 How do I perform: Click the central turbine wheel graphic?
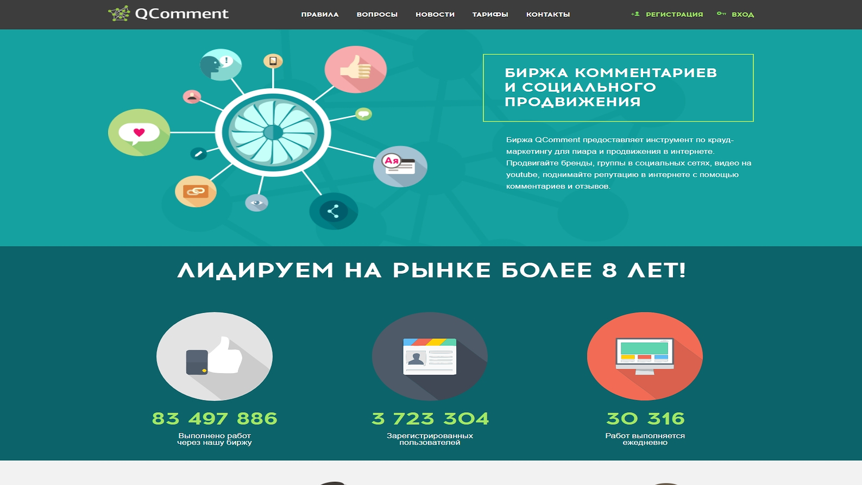273,133
